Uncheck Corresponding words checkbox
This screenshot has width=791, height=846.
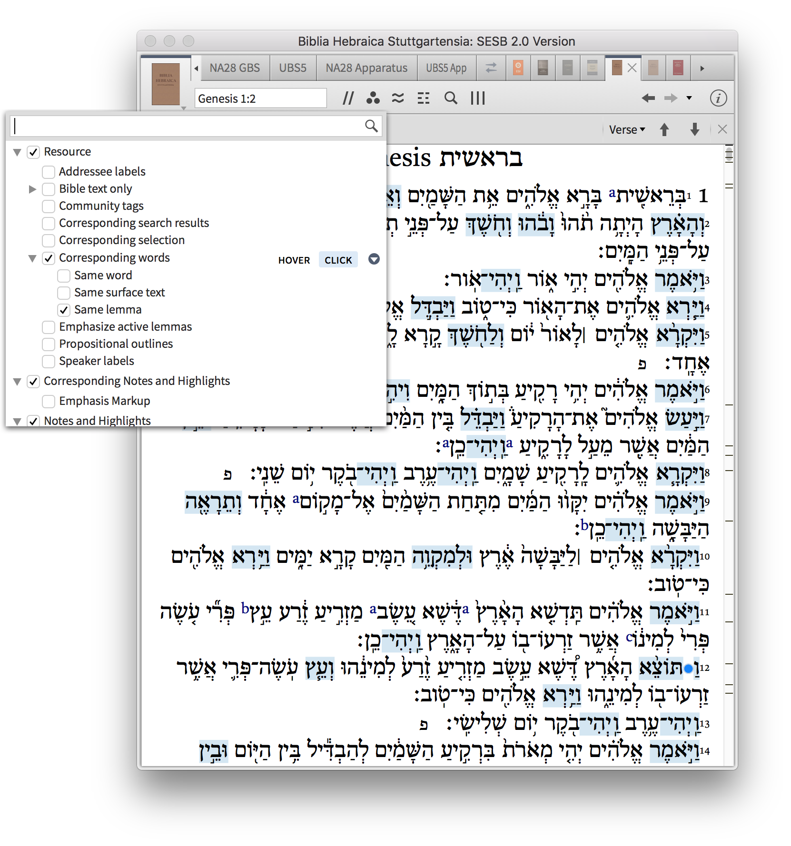click(48, 258)
